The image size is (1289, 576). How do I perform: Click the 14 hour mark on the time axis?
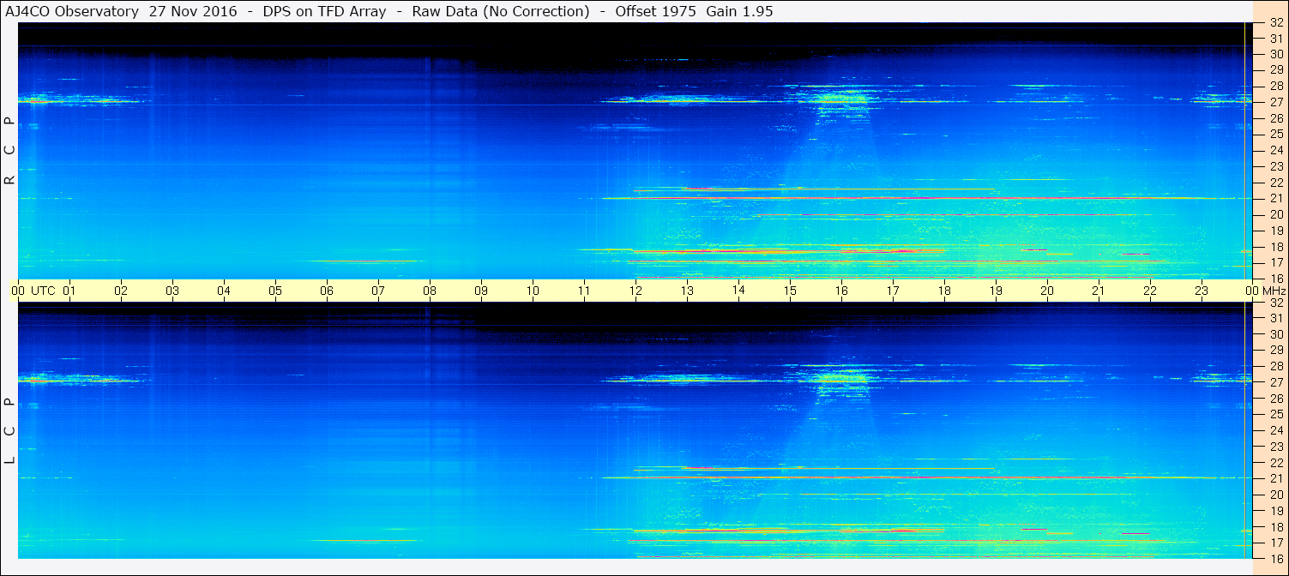pyautogui.click(x=738, y=291)
